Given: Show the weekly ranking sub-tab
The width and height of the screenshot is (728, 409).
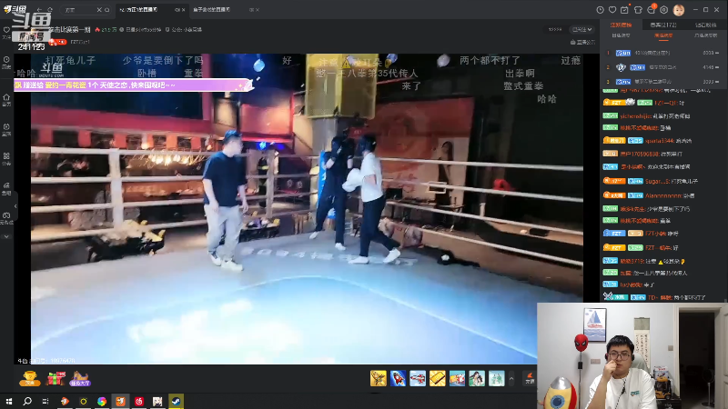Looking at the screenshot, I should pyautogui.click(x=663, y=35).
